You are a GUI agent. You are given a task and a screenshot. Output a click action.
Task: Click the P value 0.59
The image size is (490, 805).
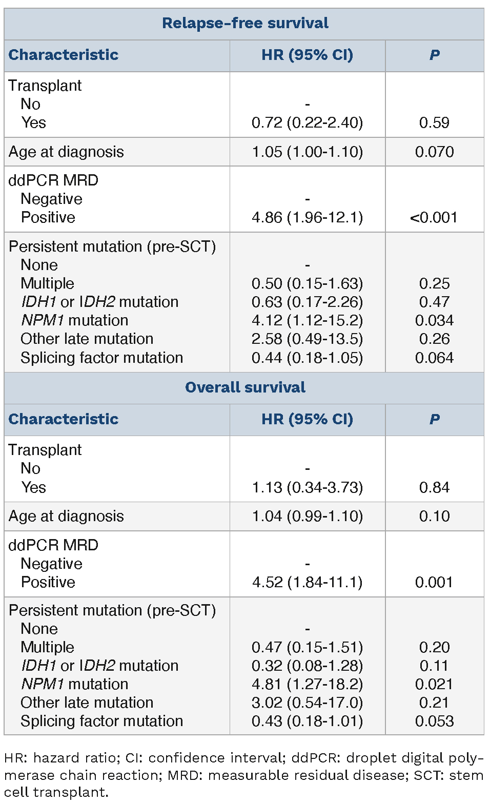coord(434,123)
